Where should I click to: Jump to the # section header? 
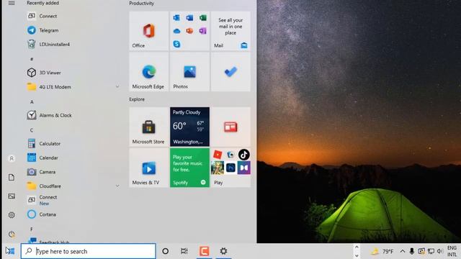point(32,59)
